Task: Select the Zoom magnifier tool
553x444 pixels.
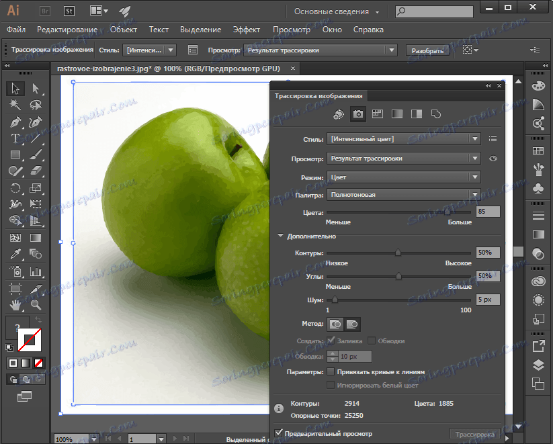Action: click(x=36, y=305)
